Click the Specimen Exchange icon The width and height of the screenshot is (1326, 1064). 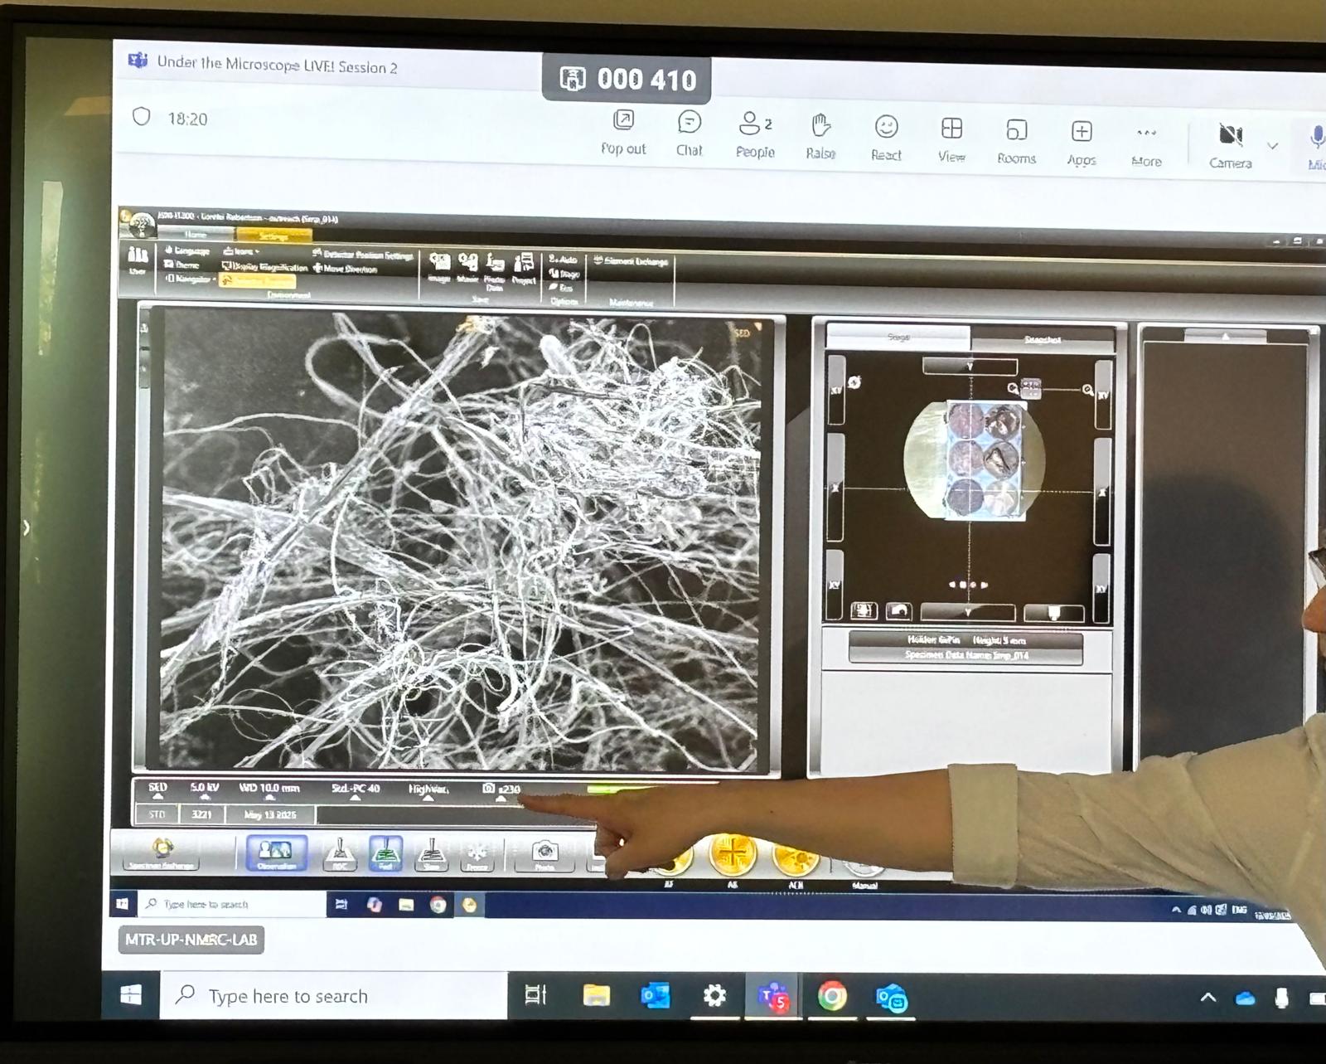pyautogui.click(x=162, y=852)
